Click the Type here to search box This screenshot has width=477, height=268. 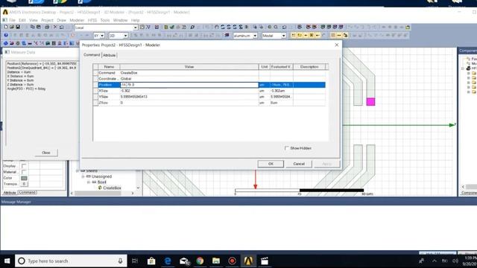coord(71,261)
